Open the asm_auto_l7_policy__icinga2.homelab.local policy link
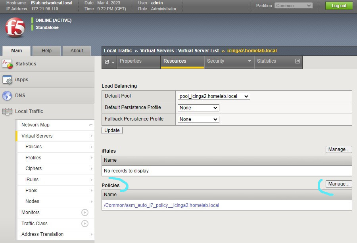 (x=161, y=205)
